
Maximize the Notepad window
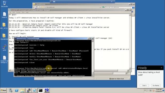[x=128, y=10]
